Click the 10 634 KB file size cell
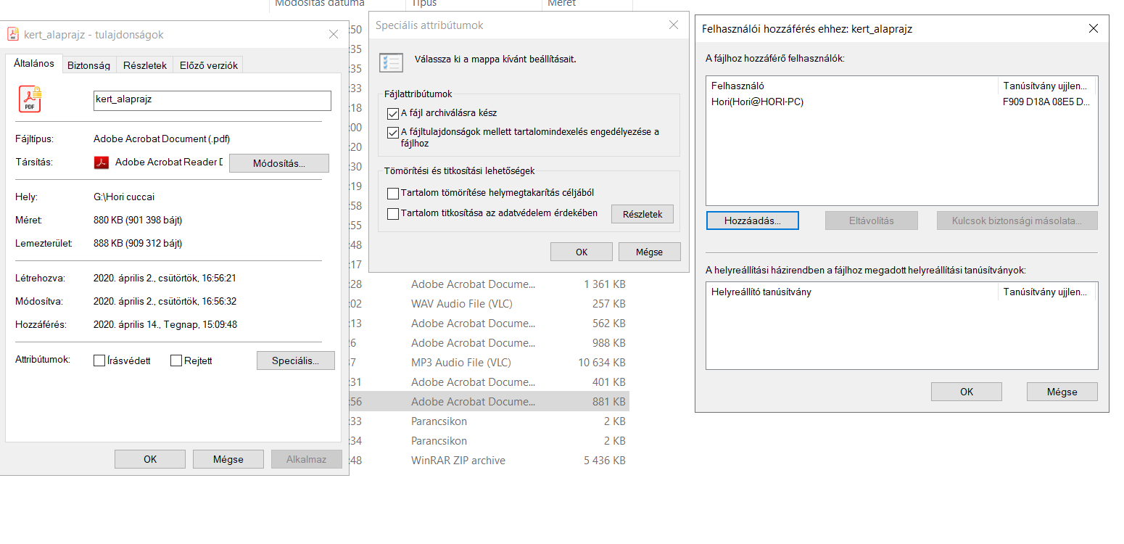 602,362
